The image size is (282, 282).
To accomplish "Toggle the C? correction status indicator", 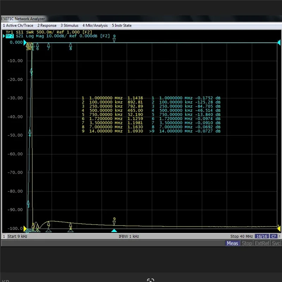I will point(274,237).
